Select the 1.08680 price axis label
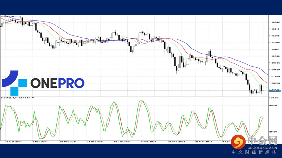 (x=274, y=70)
